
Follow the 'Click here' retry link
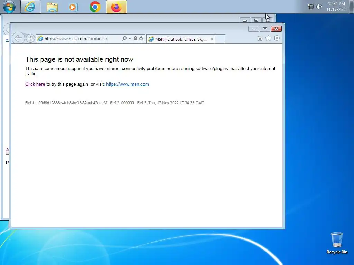[35, 84]
